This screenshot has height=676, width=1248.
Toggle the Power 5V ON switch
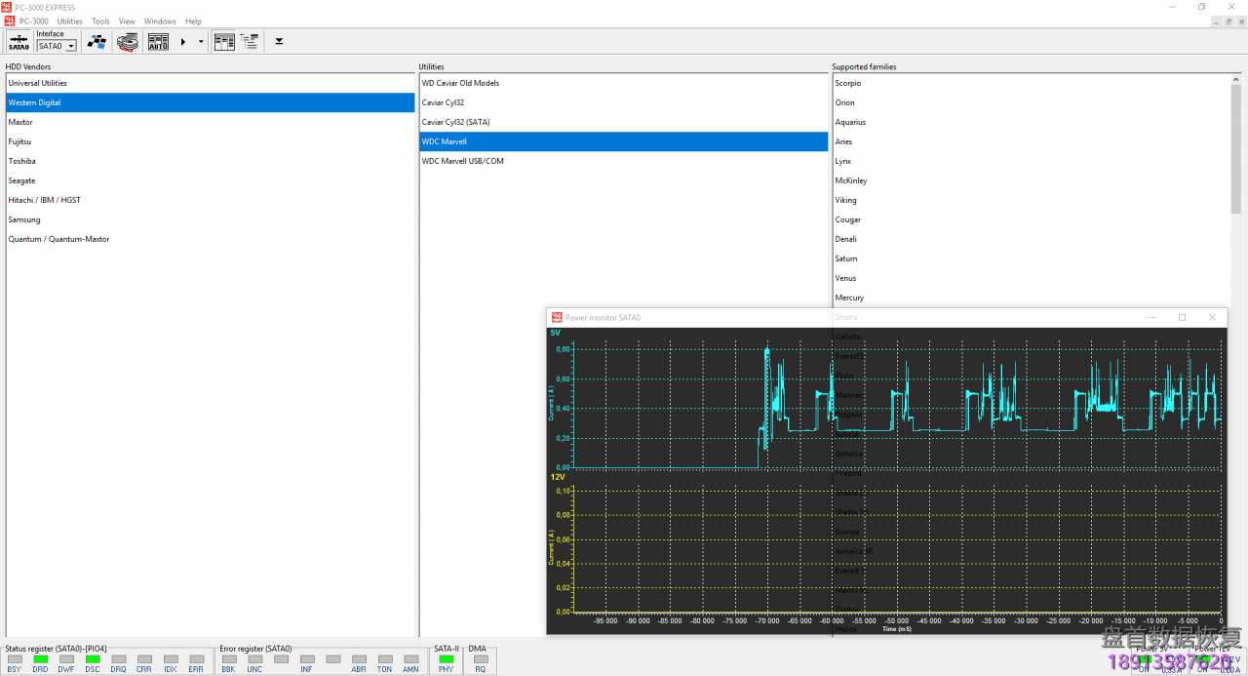click(x=1145, y=659)
